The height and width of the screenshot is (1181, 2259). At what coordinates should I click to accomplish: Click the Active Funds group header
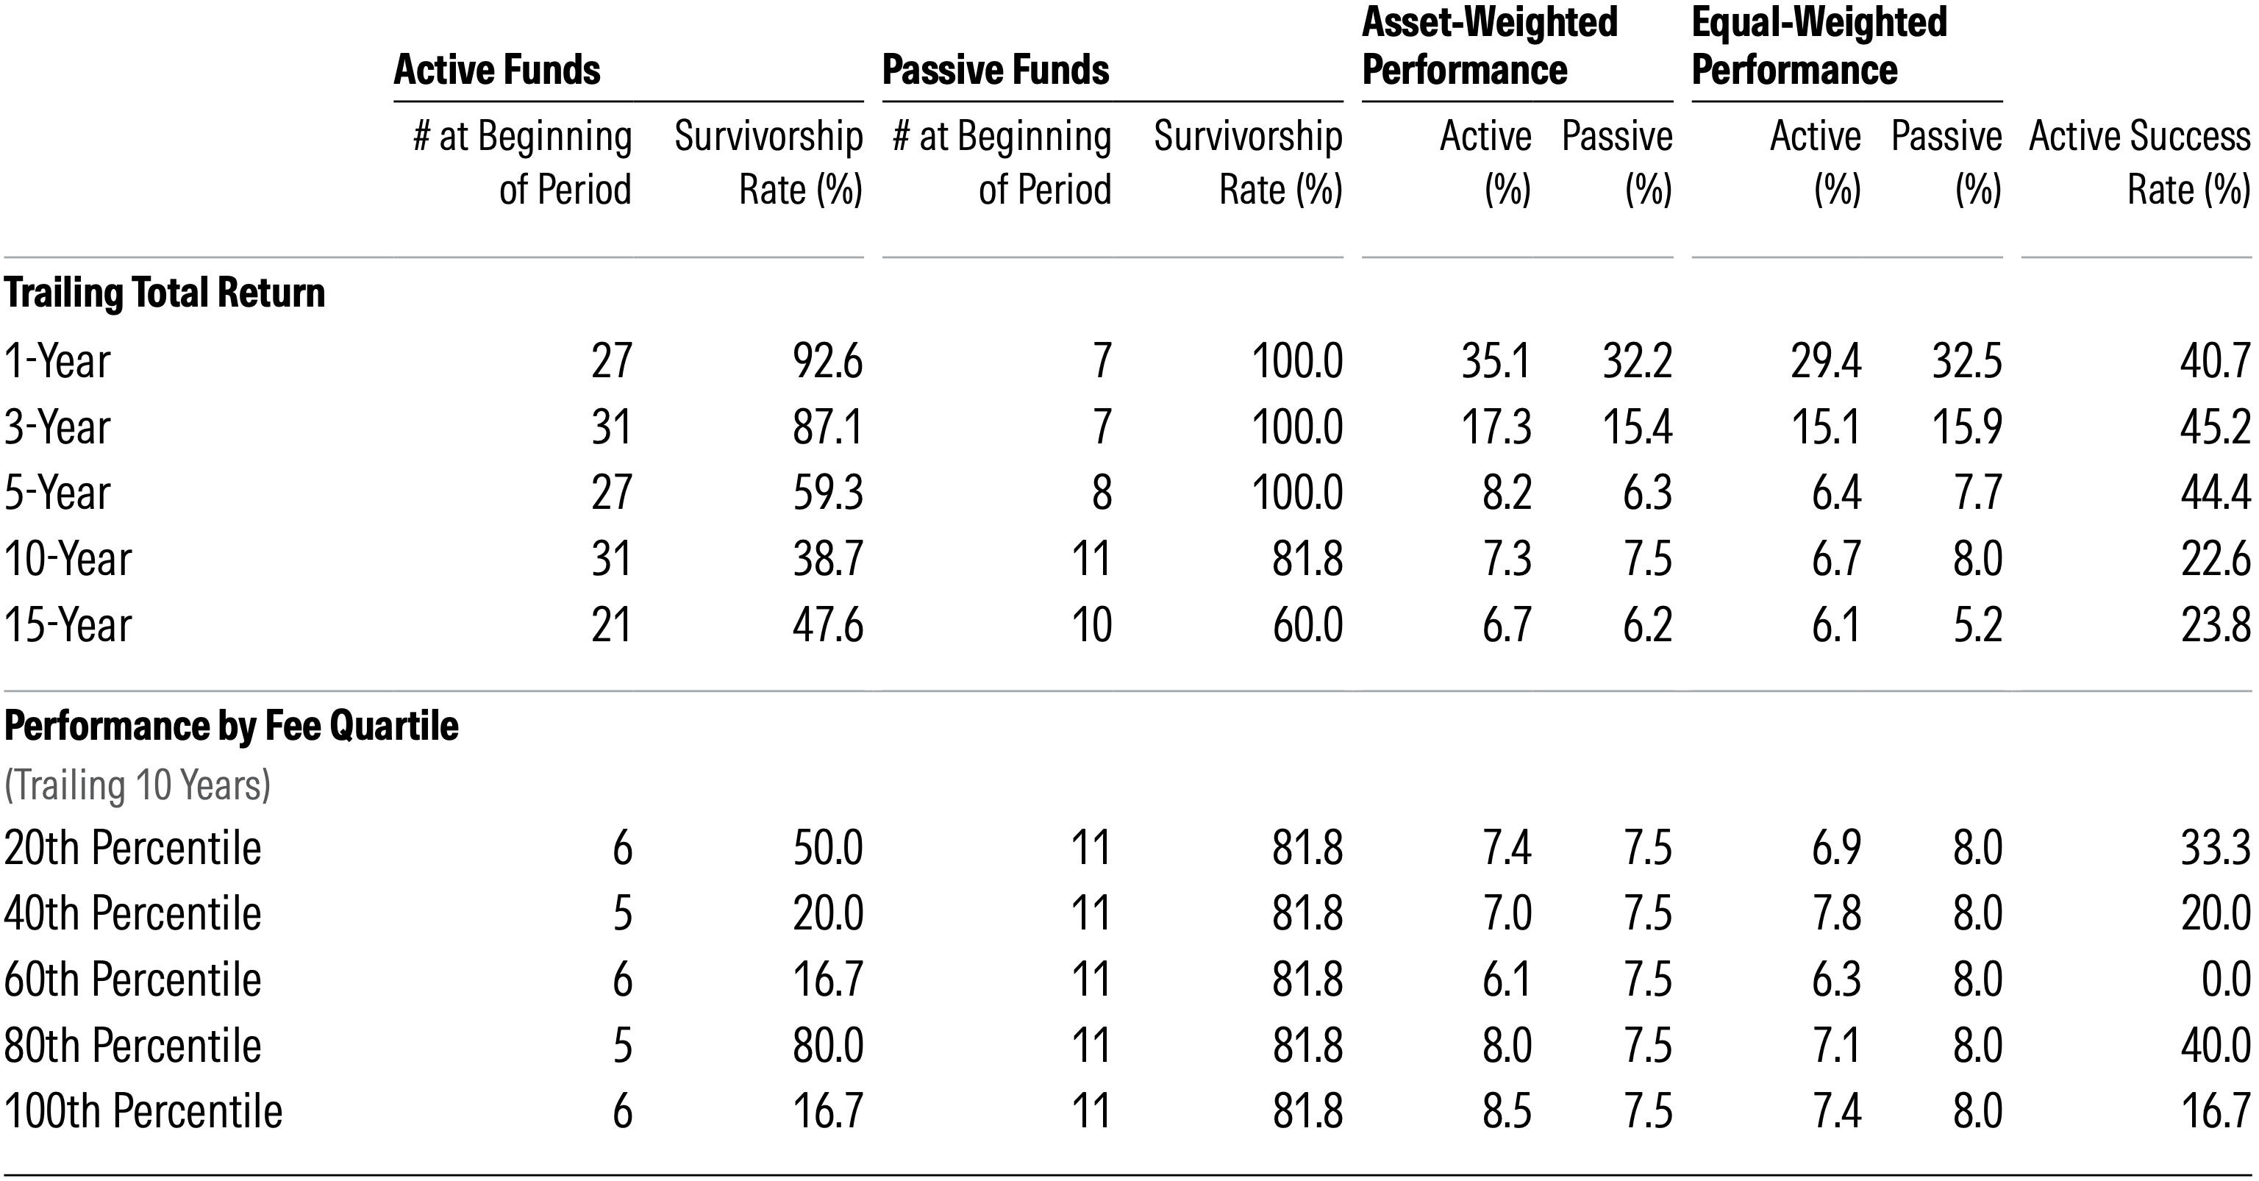(496, 69)
